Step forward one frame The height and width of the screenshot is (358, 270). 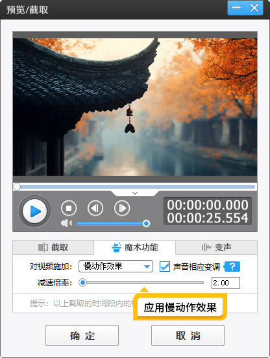122,208
